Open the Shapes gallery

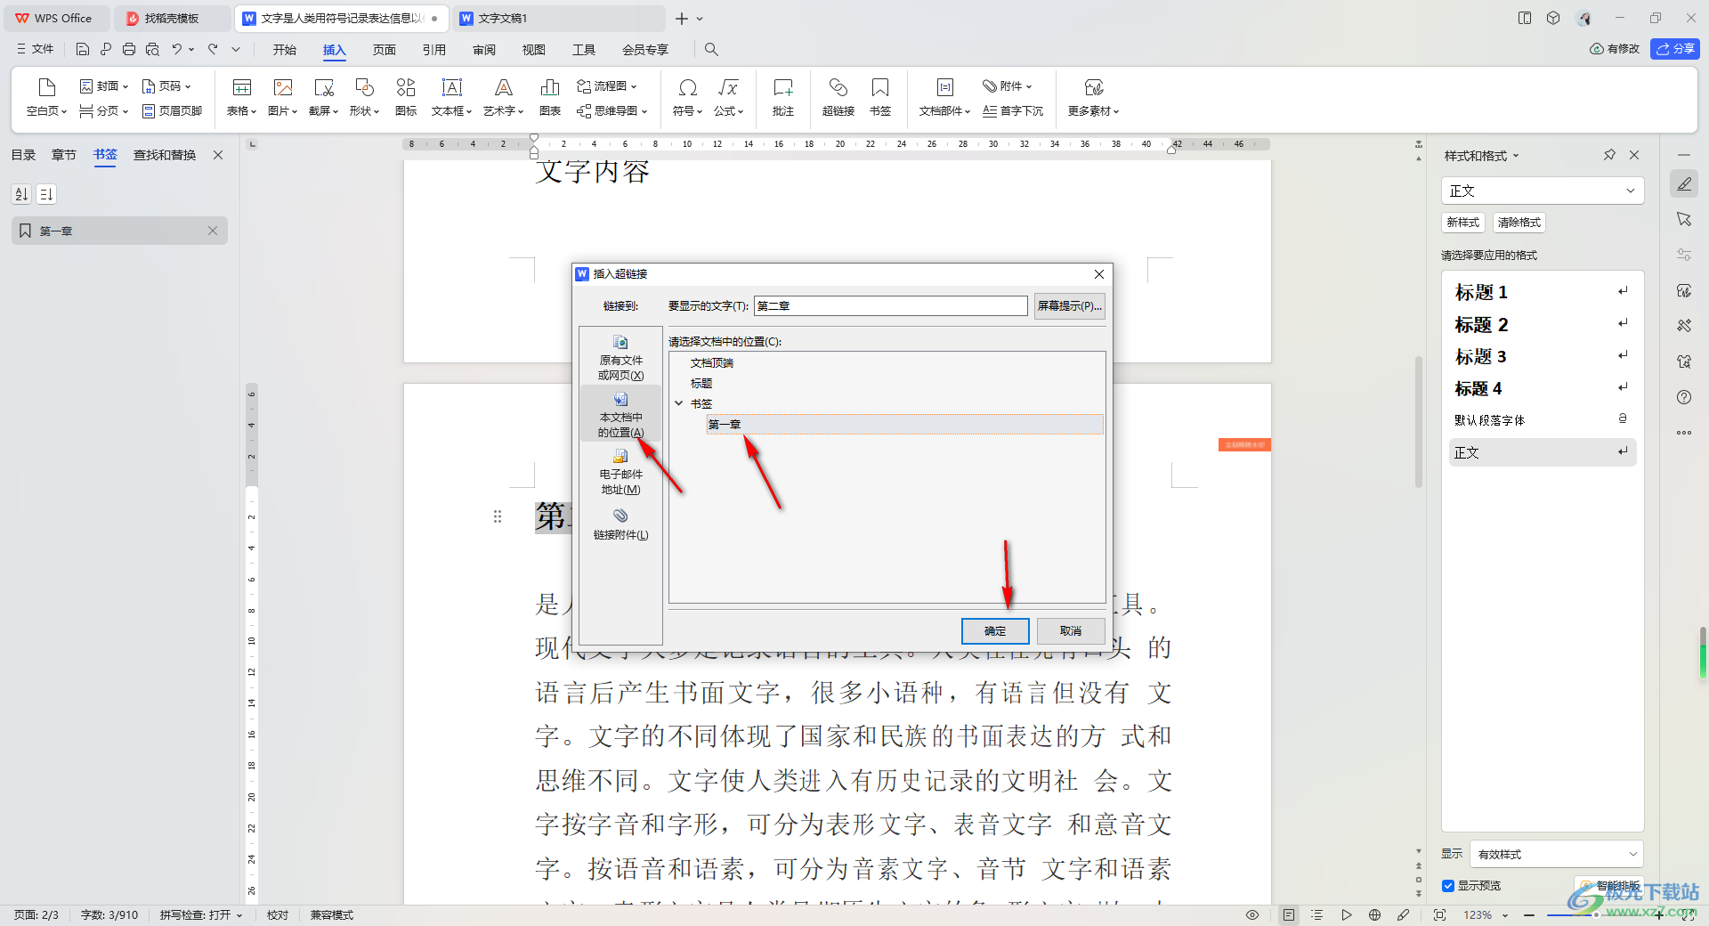click(x=364, y=96)
